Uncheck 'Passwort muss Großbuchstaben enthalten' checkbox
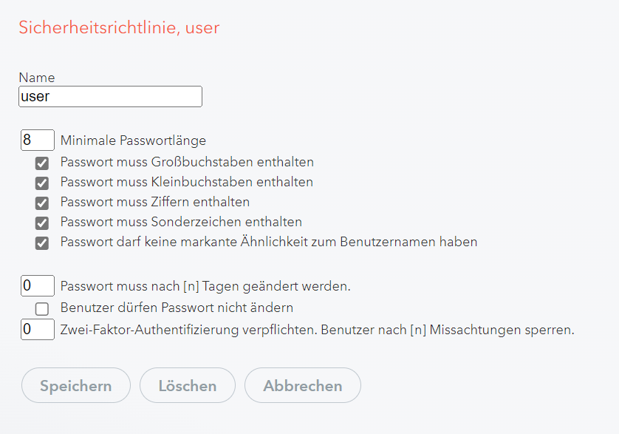This screenshot has width=619, height=434. (42, 163)
